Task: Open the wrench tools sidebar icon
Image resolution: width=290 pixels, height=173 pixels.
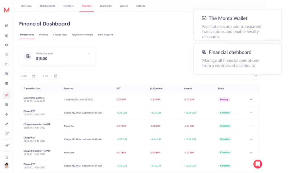Action: click(7, 124)
